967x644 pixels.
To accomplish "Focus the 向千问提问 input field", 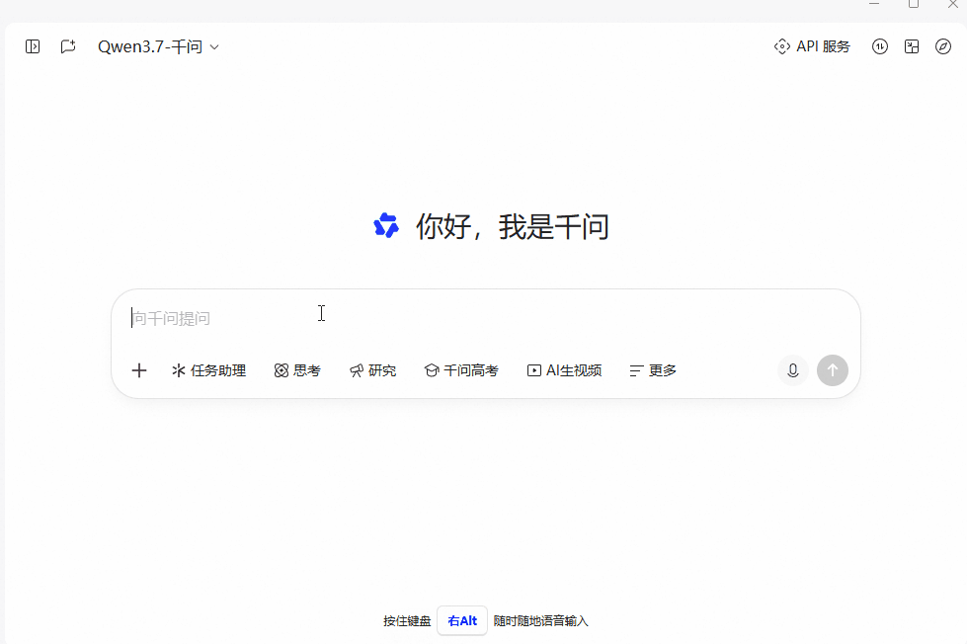I will point(485,318).
